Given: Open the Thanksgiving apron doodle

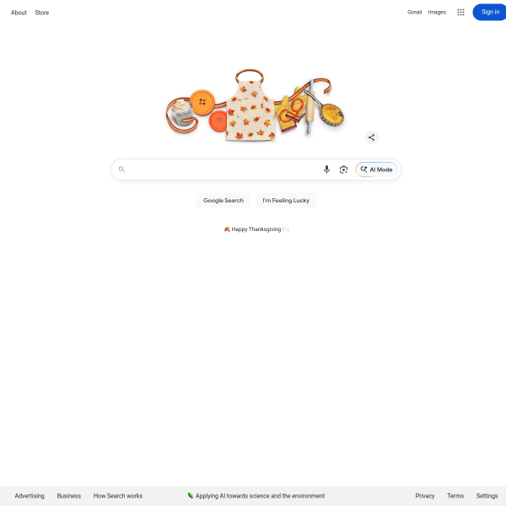Looking at the screenshot, I should click(255, 105).
